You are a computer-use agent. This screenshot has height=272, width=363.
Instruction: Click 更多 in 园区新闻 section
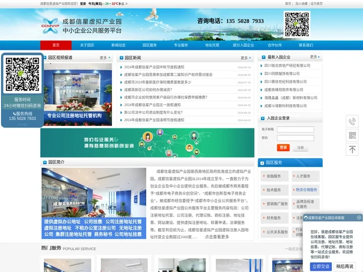pos(246,58)
